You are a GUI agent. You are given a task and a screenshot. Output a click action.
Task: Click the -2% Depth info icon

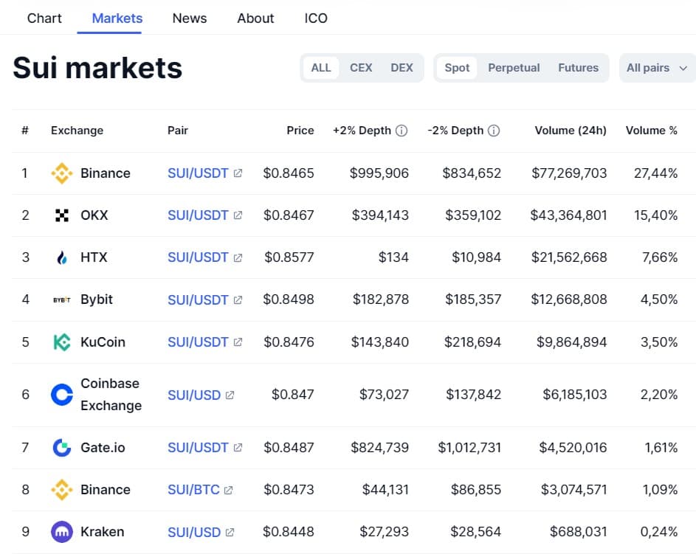[x=494, y=131]
